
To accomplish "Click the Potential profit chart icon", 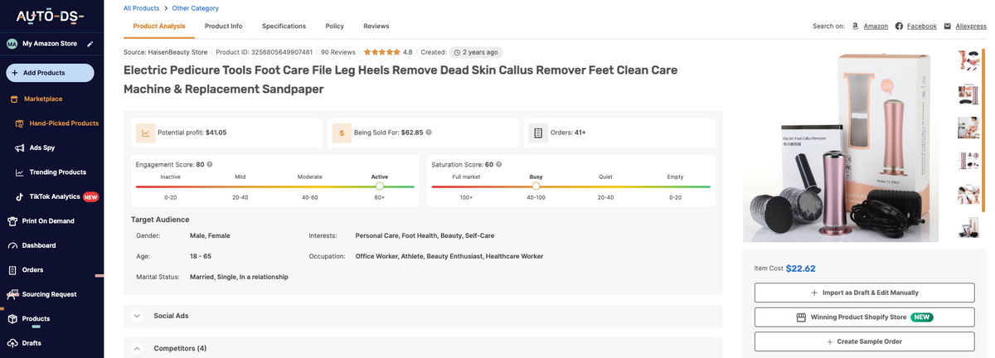I will tap(145, 133).
